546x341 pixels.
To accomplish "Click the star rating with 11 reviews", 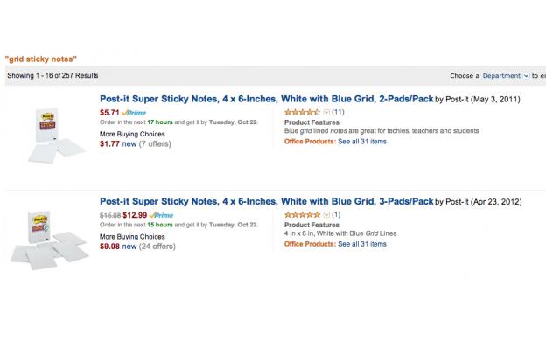I will (302, 112).
